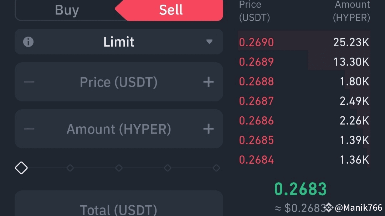Increase price with the plus icon
The width and height of the screenshot is (385, 216).
click(x=208, y=82)
